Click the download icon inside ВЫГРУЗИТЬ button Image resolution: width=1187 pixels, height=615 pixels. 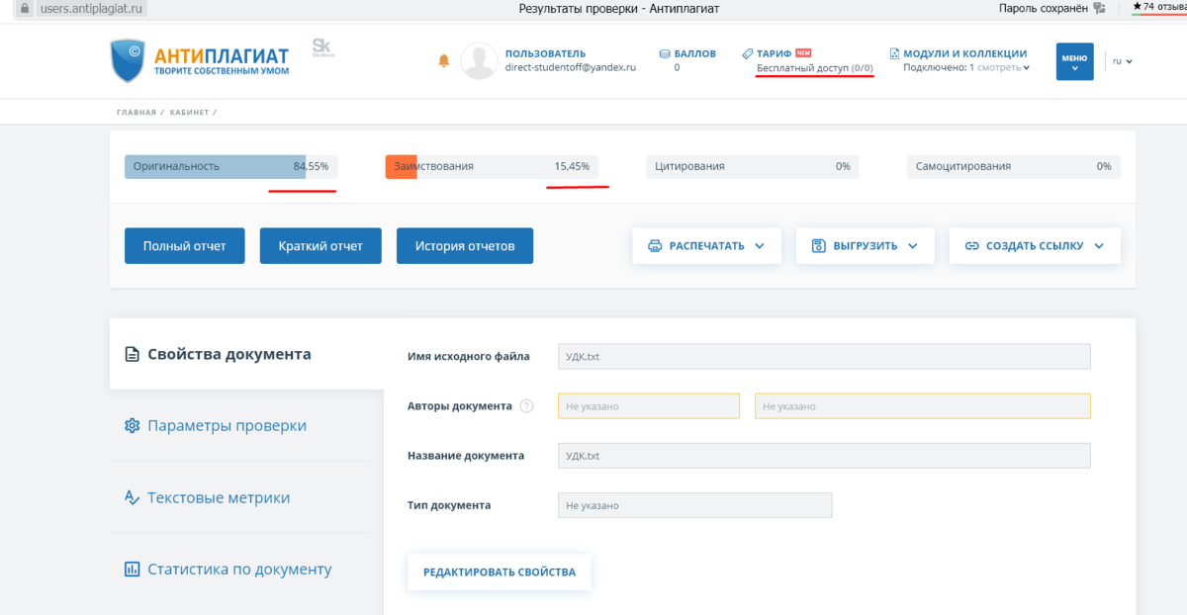click(x=820, y=245)
